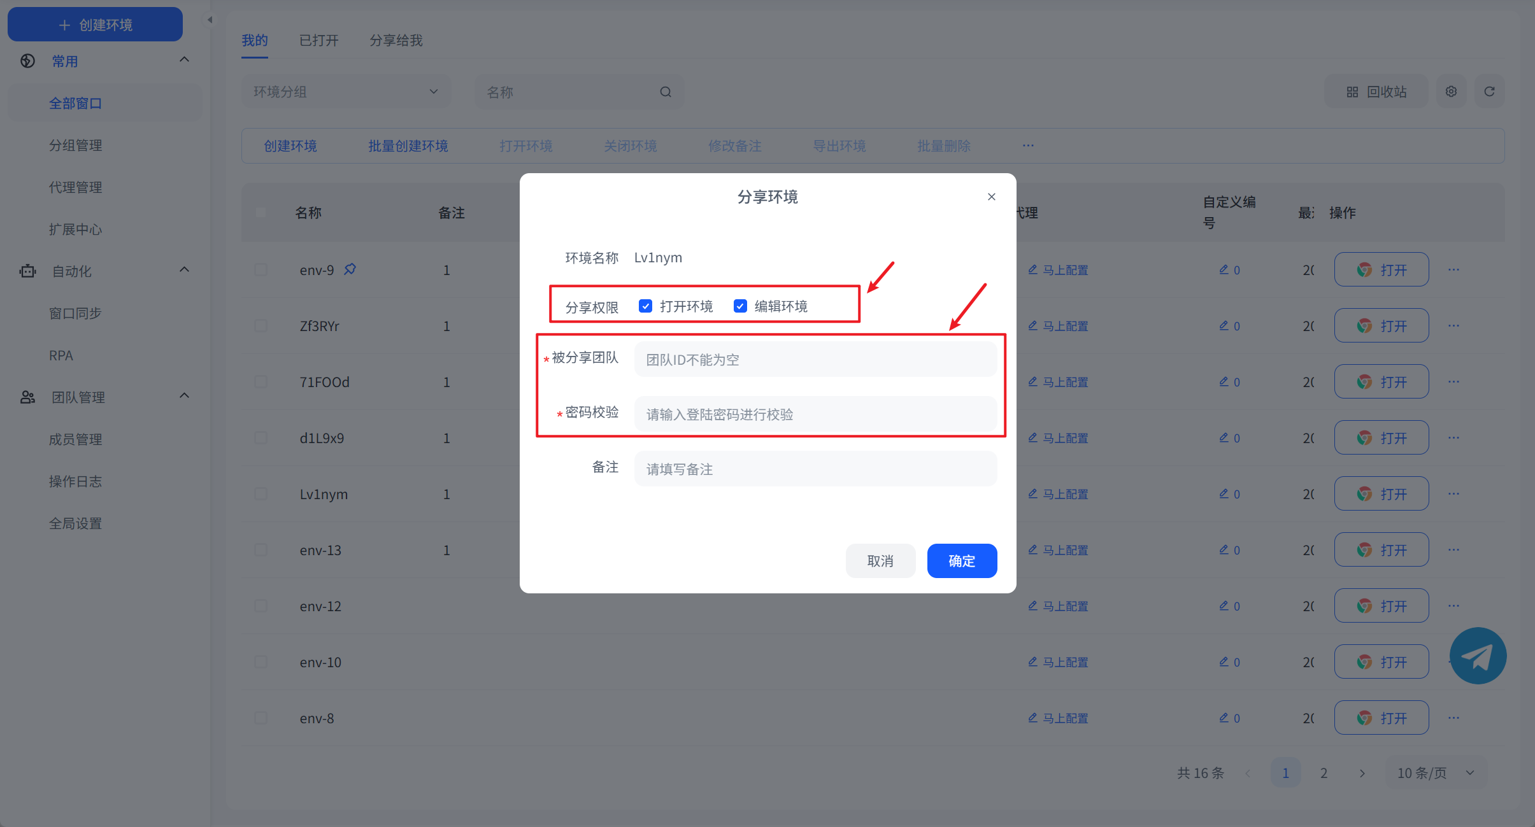The width and height of the screenshot is (1535, 827).
Task: Click the Telegram floating support icon
Action: tap(1477, 656)
